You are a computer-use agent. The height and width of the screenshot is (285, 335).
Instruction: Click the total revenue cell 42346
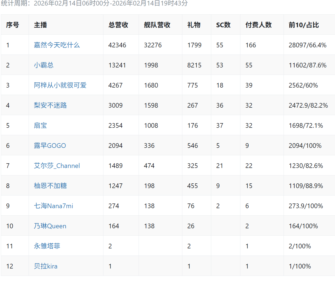click(117, 45)
